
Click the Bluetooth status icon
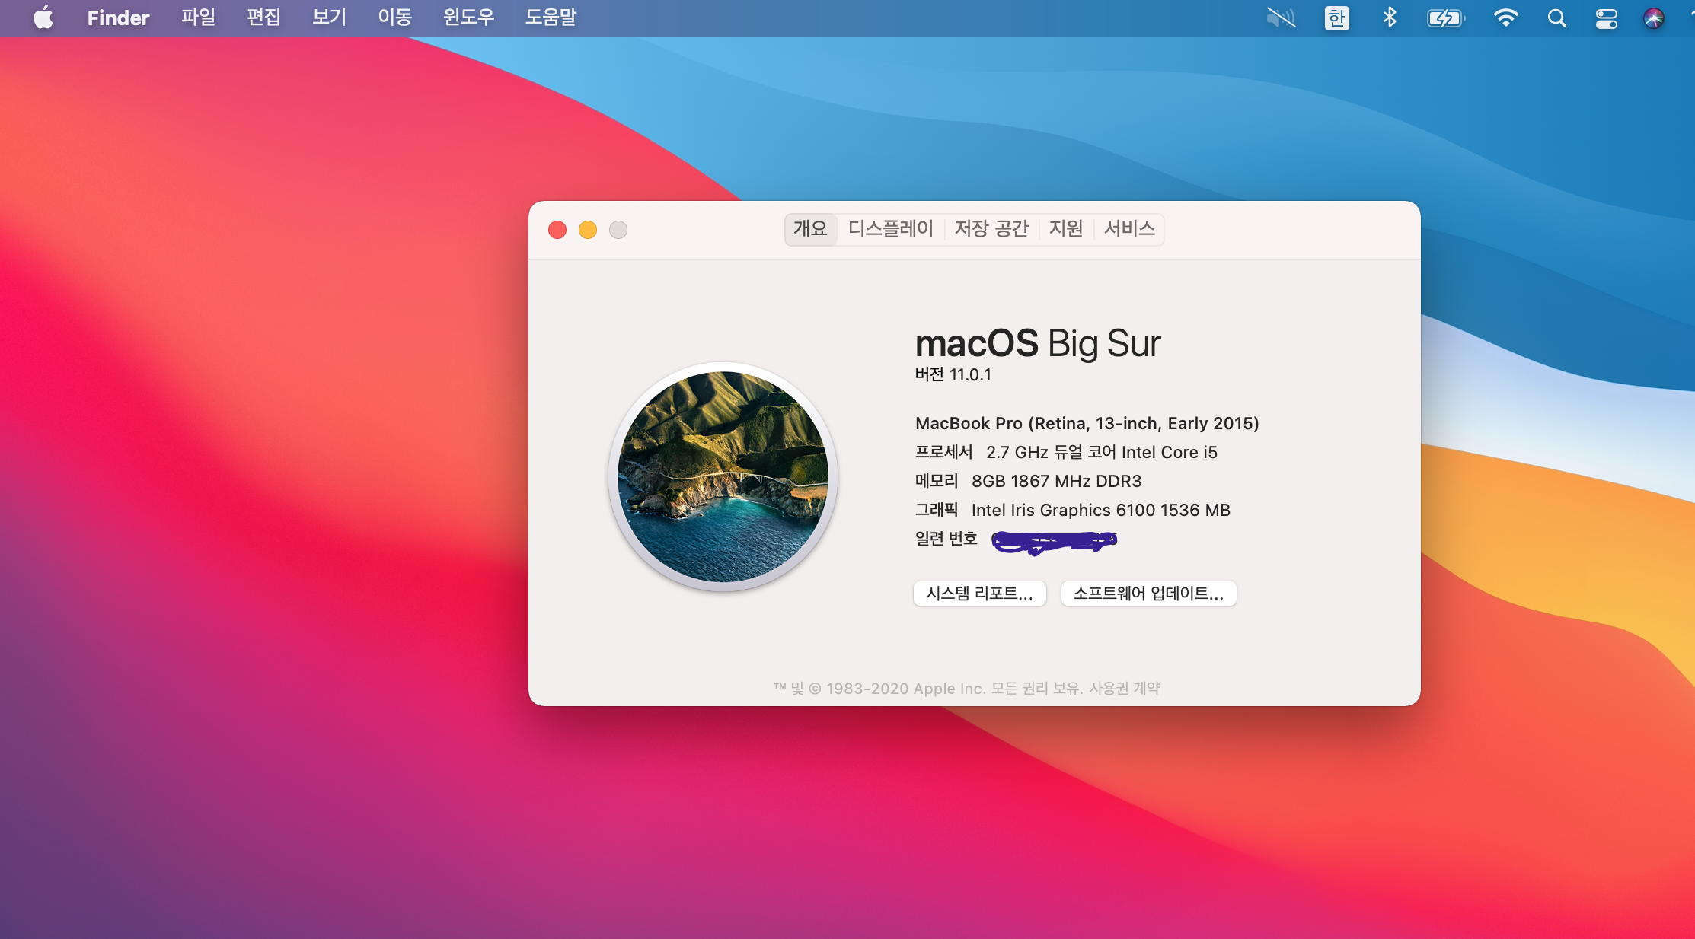pos(1390,18)
